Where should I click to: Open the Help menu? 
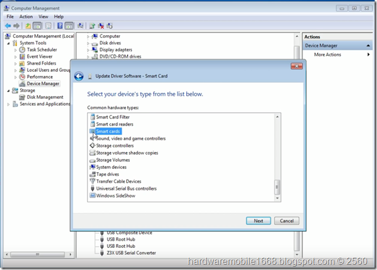click(x=59, y=16)
